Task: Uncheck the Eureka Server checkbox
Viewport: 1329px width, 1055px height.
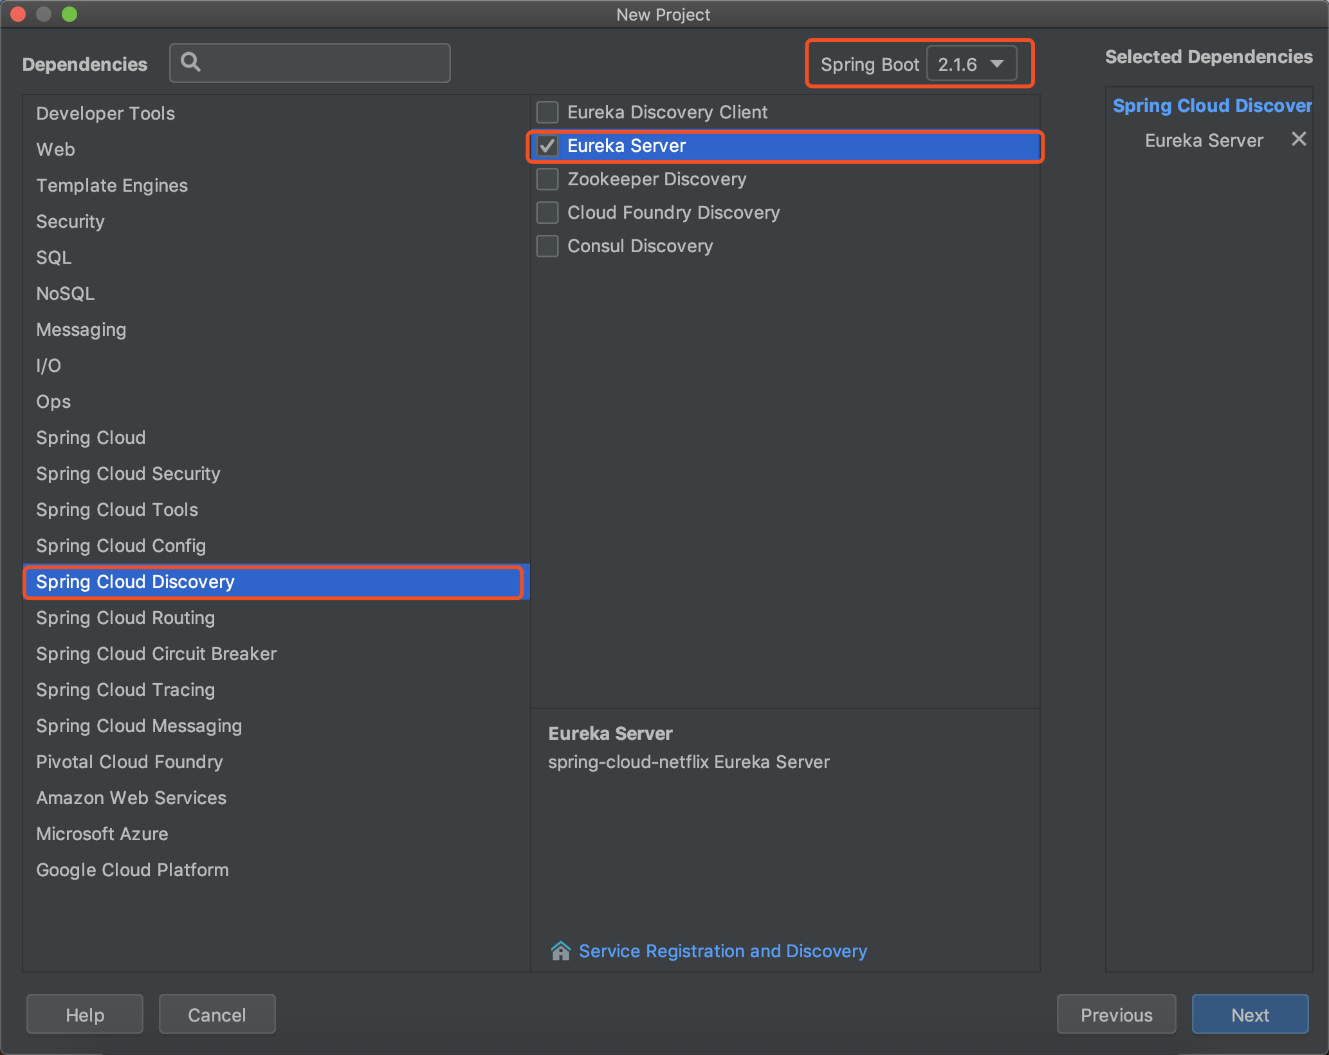Action: (x=547, y=145)
